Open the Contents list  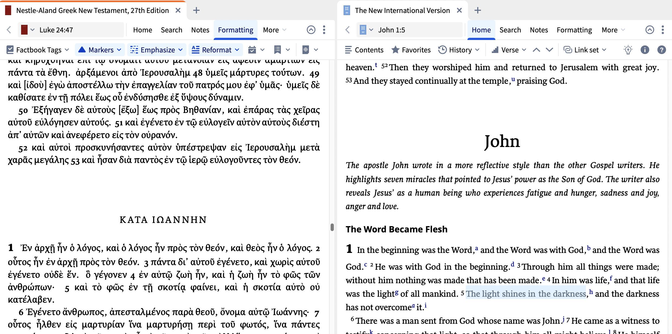pyautogui.click(x=364, y=50)
